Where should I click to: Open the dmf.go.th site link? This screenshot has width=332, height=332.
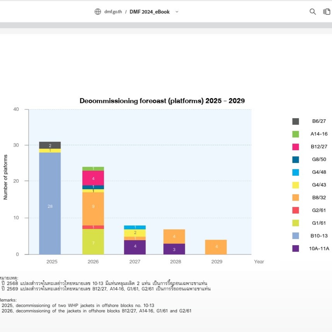[x=113, y=12]
